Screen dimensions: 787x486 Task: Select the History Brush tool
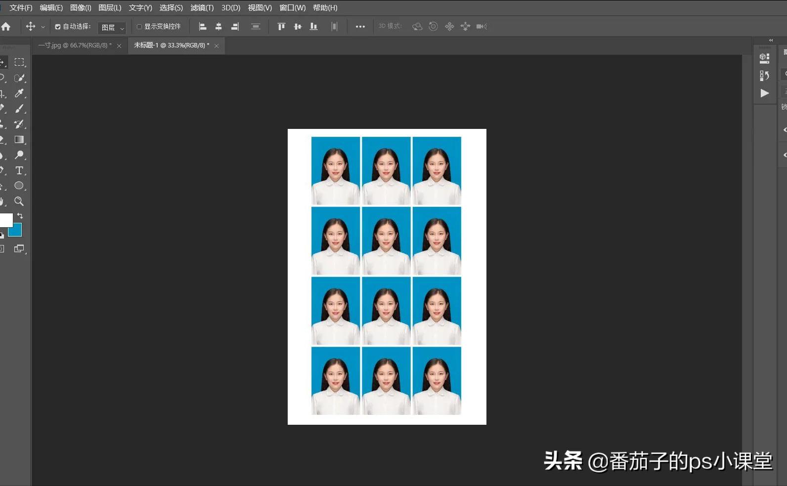pos(19,124)
